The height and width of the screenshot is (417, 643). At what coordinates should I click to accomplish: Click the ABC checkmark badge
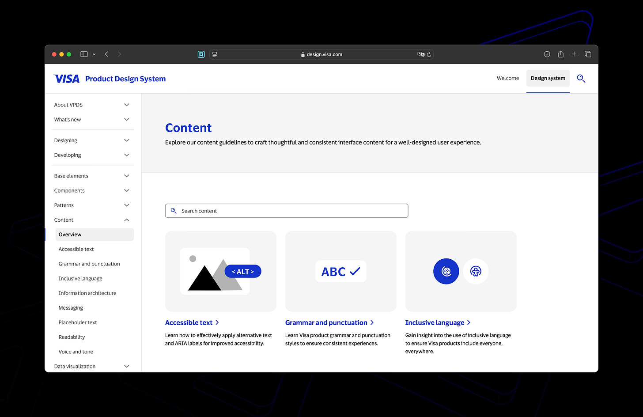click(341, 271)
